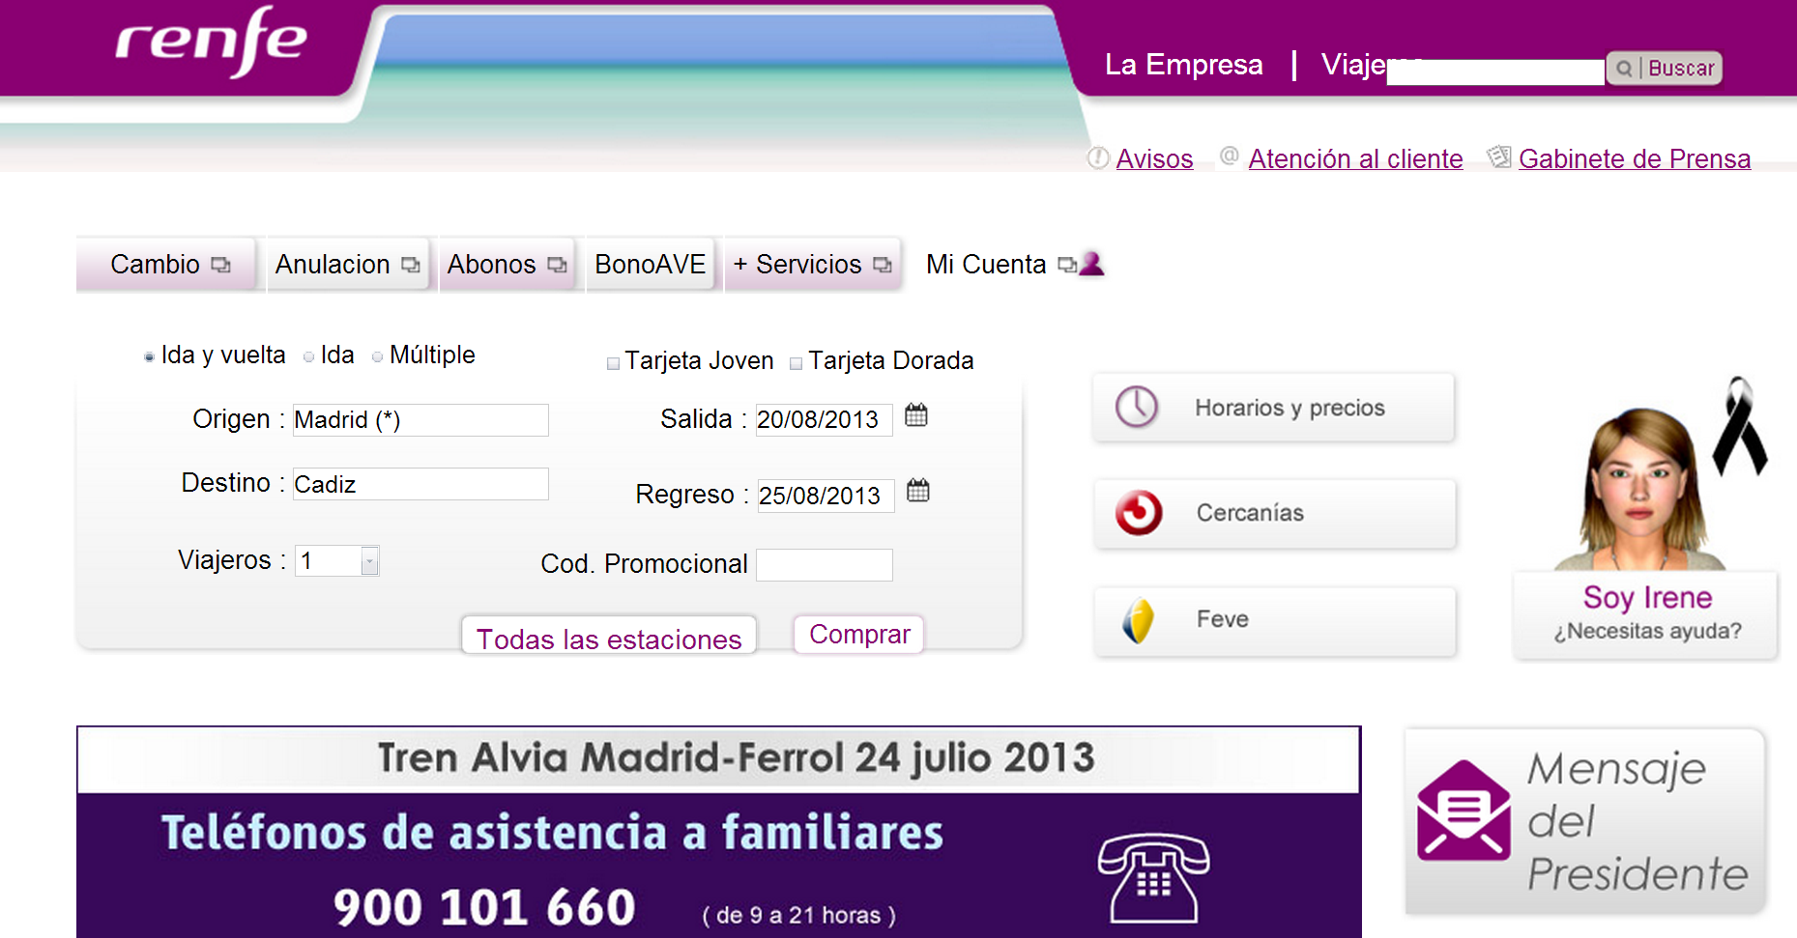Screen dimensions: 1797x938
Task: Click Todas las estaciones button
Action: click(609, 638)
